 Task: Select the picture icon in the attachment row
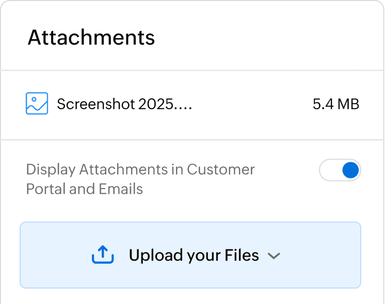coord(37,104)
